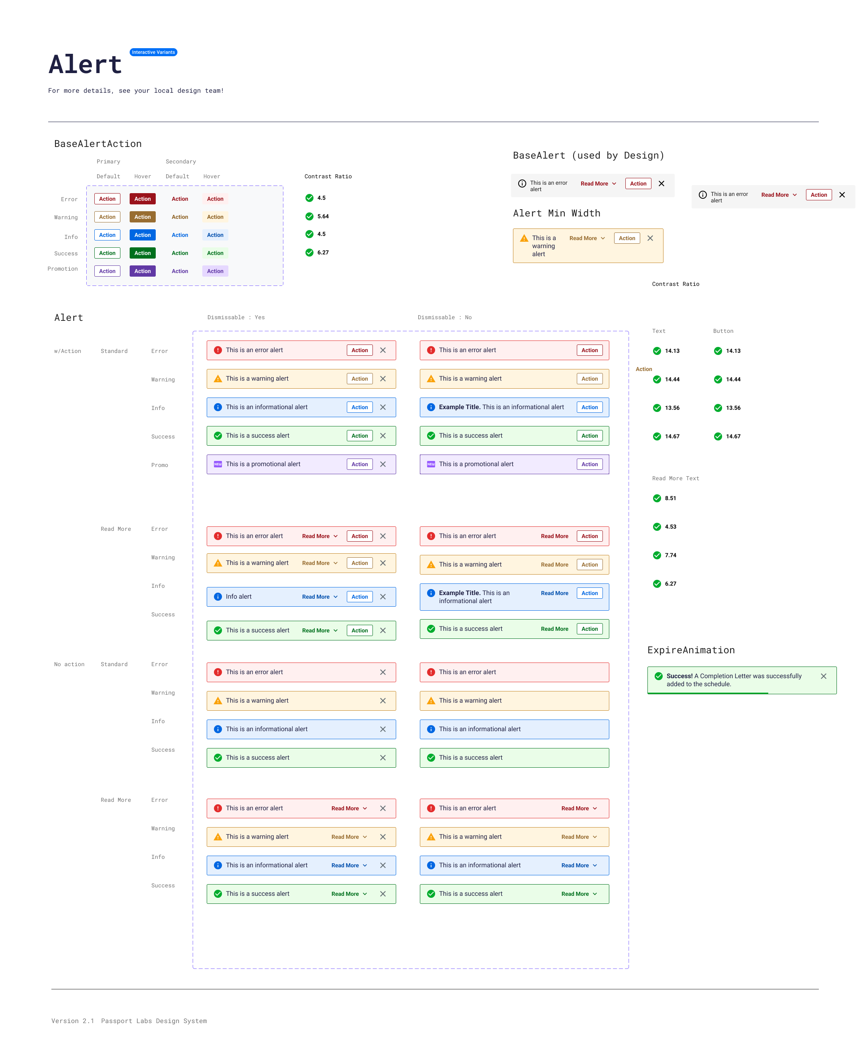Click the Read More link in non-dismissable warning with Action
Image resolution: width=867 pixels, height=1052 pixels.
tap(554, 565)
